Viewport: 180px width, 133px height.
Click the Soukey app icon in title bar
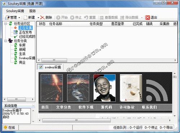4,4
